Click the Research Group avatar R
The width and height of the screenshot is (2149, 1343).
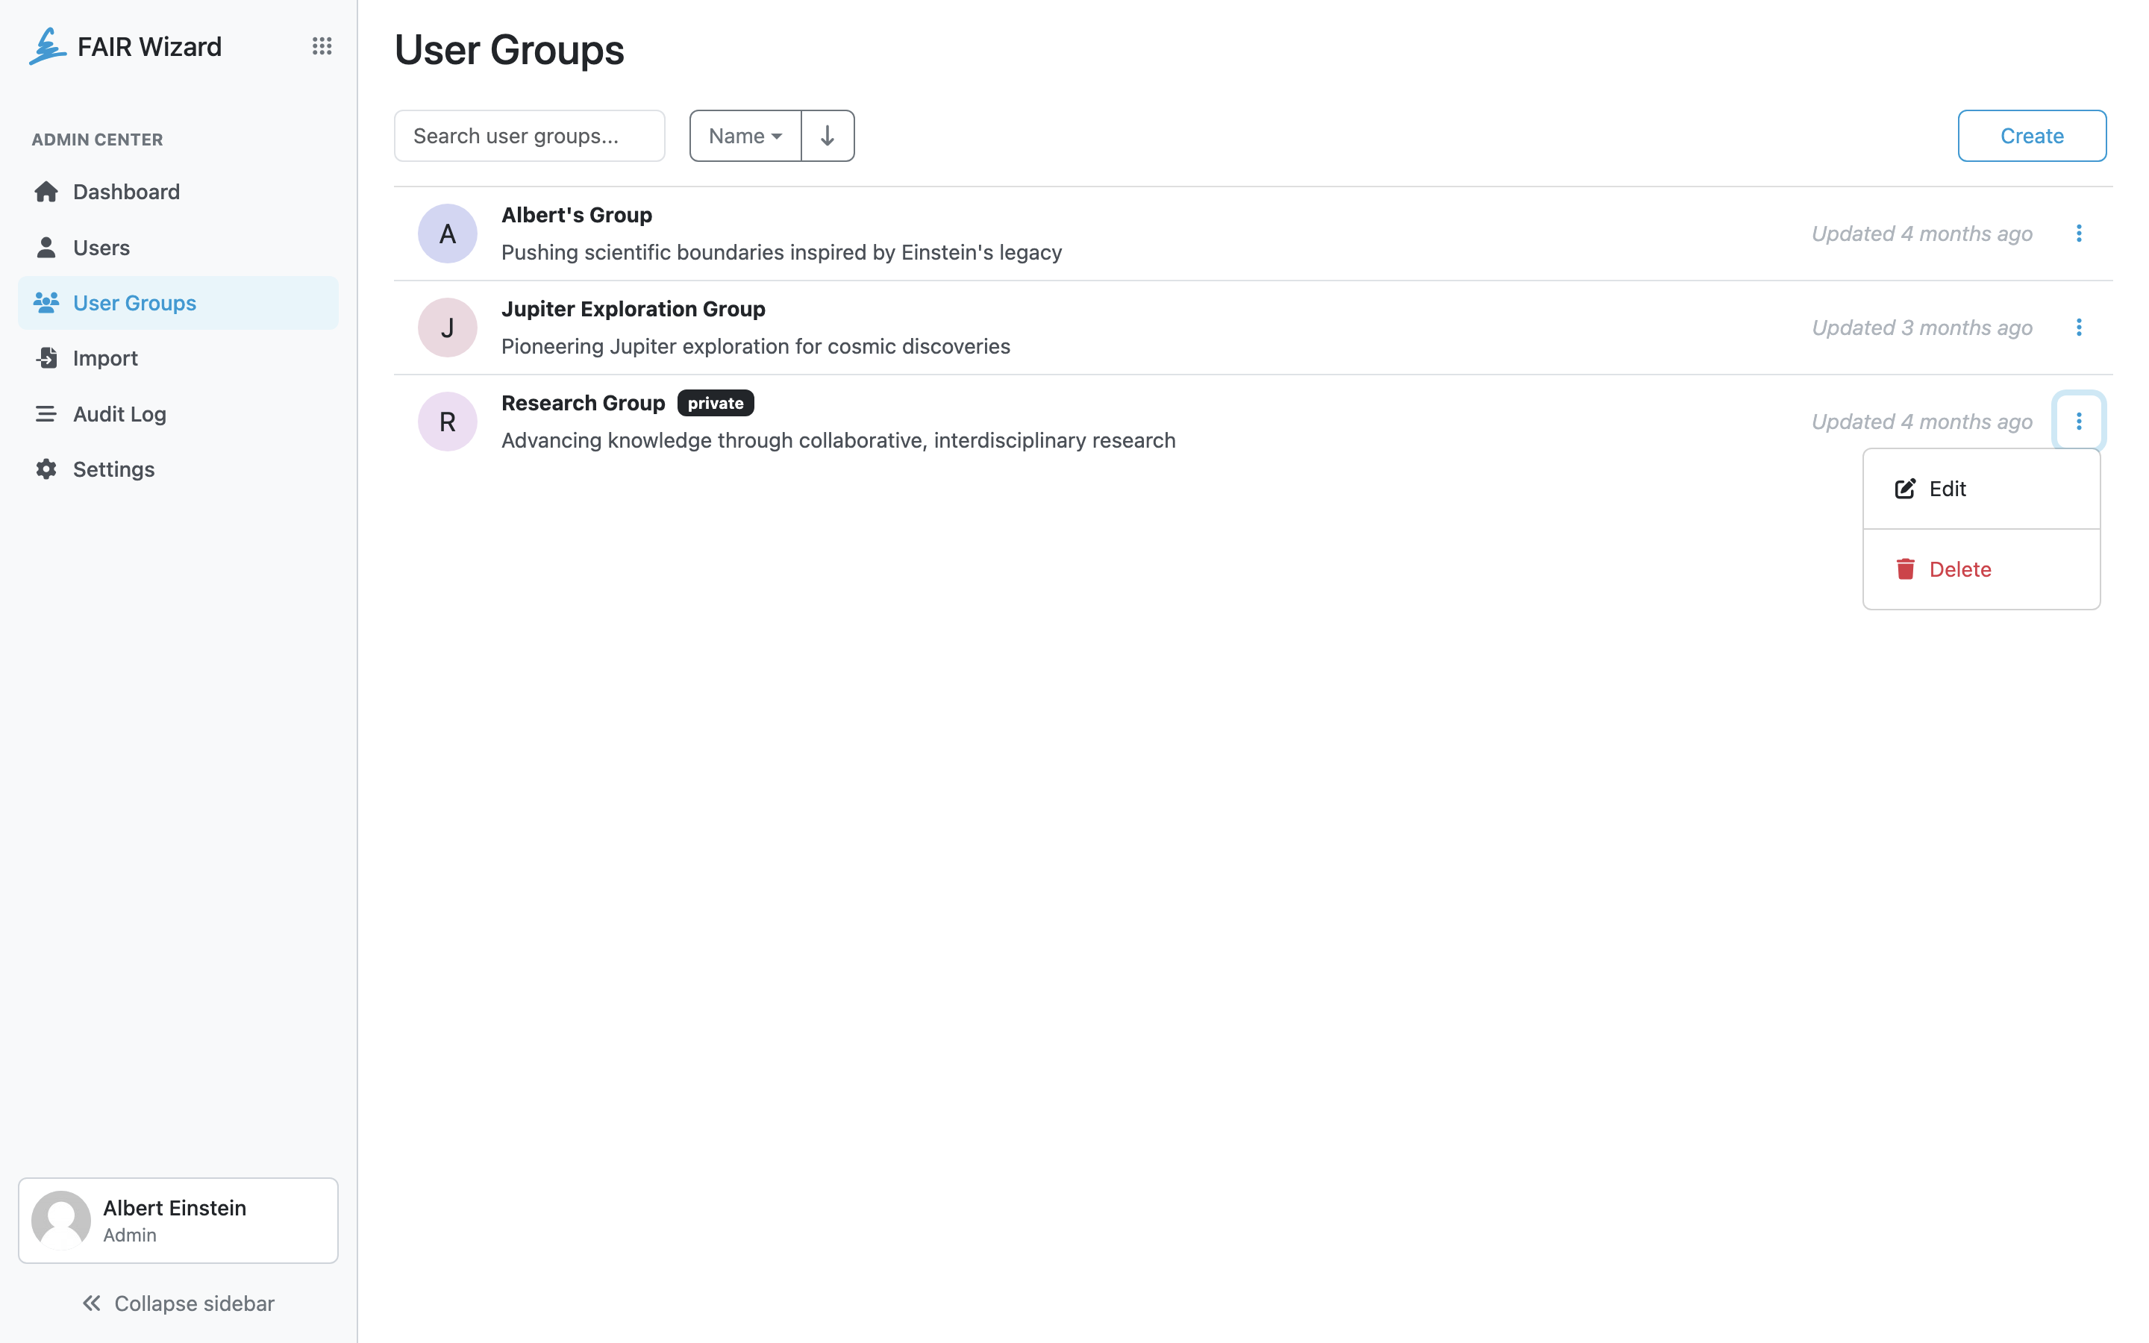tap(448, 421)
